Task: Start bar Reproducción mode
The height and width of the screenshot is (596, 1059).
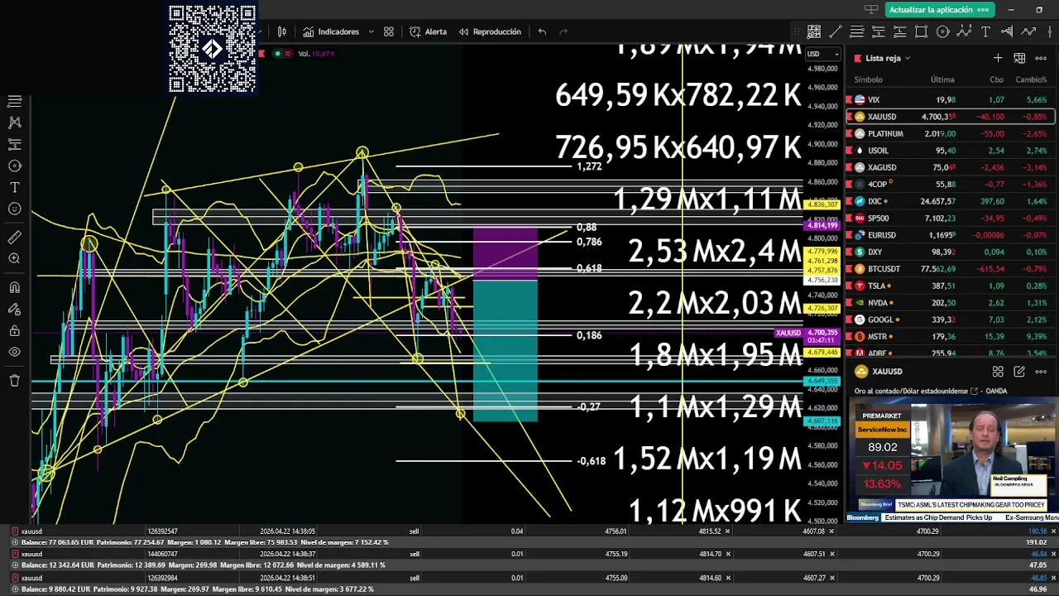Action: pos(489,31)
